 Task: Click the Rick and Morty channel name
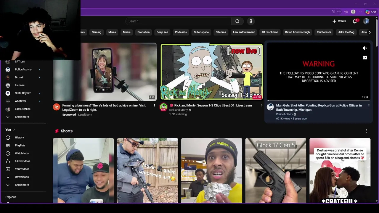coord(179,110)
